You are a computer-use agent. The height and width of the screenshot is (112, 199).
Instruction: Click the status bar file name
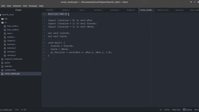point(6,110)
